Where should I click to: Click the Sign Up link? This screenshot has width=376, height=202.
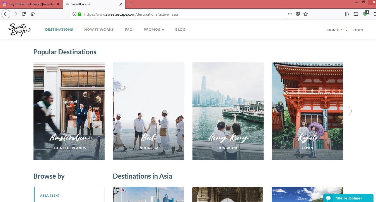pyautogui.click(x=334, y=30)
